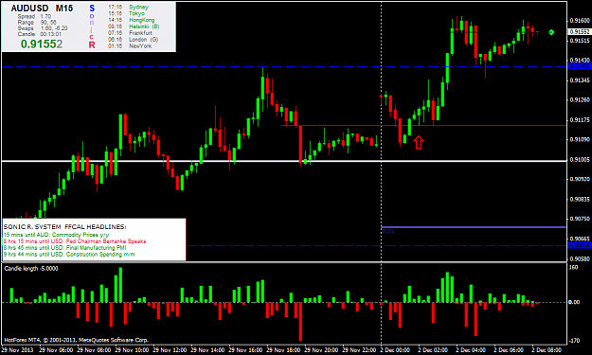592x355 pixels.
Task: Select the white horizontal line near 0.91005
Action: [x=284, y=161]
